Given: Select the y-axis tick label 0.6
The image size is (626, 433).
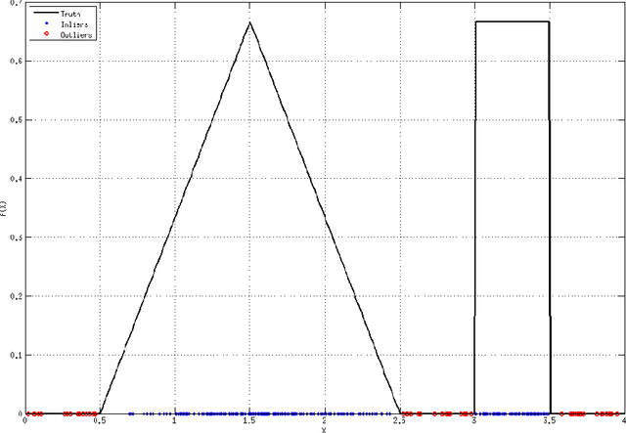Looking at the screenshot, I should 13,61.
